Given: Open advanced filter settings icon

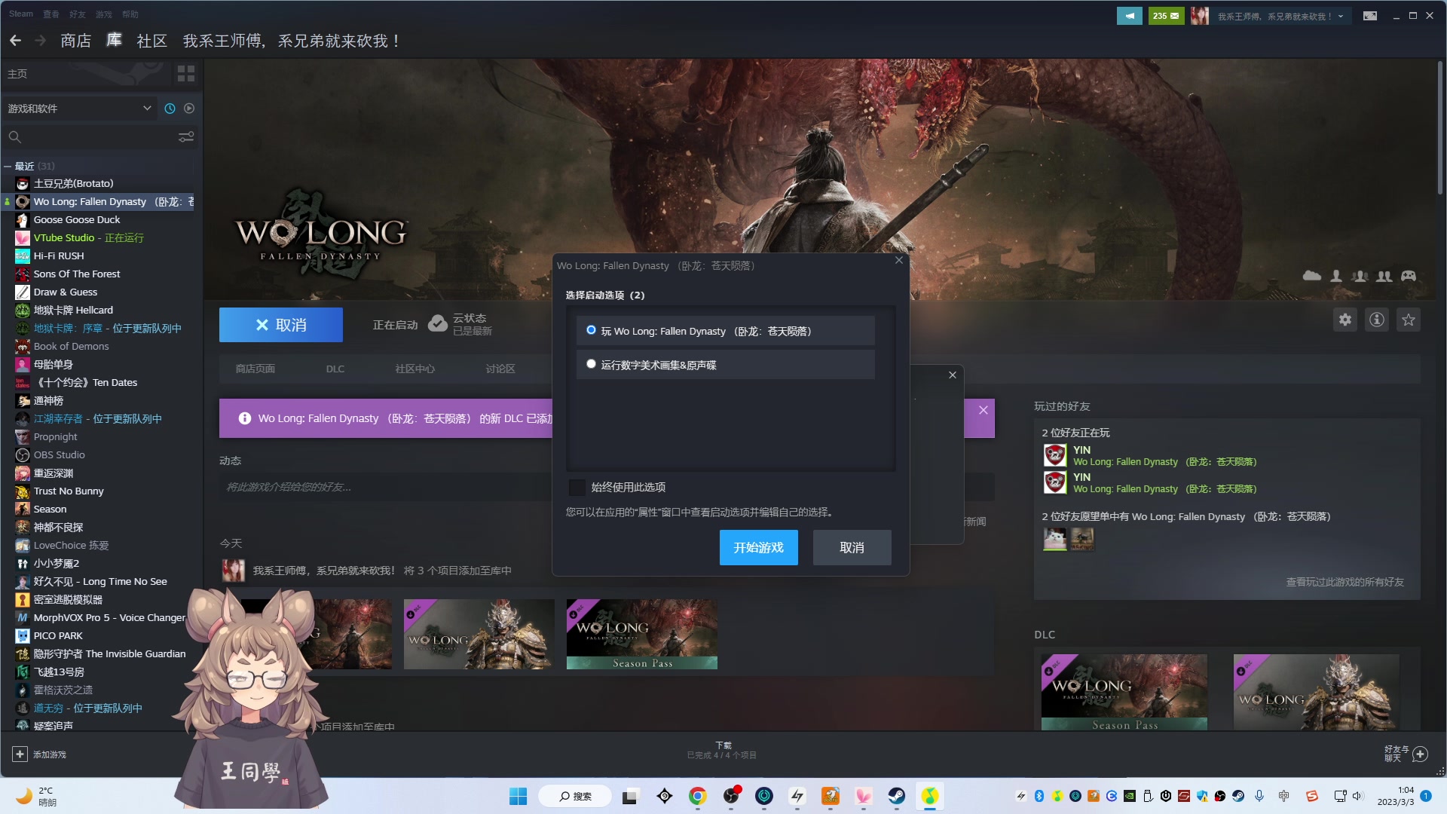Looking at the screenshot, I should [186, 136].
